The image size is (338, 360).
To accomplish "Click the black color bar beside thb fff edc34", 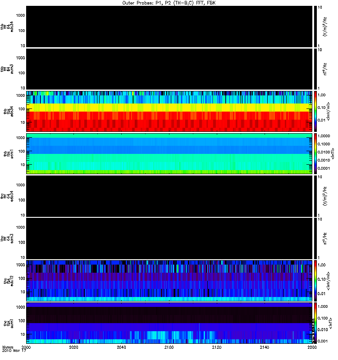I will (x=315, y=27).
